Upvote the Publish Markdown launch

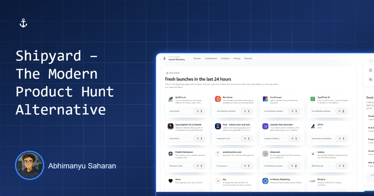pyautogui.click(x=199, y=166)
